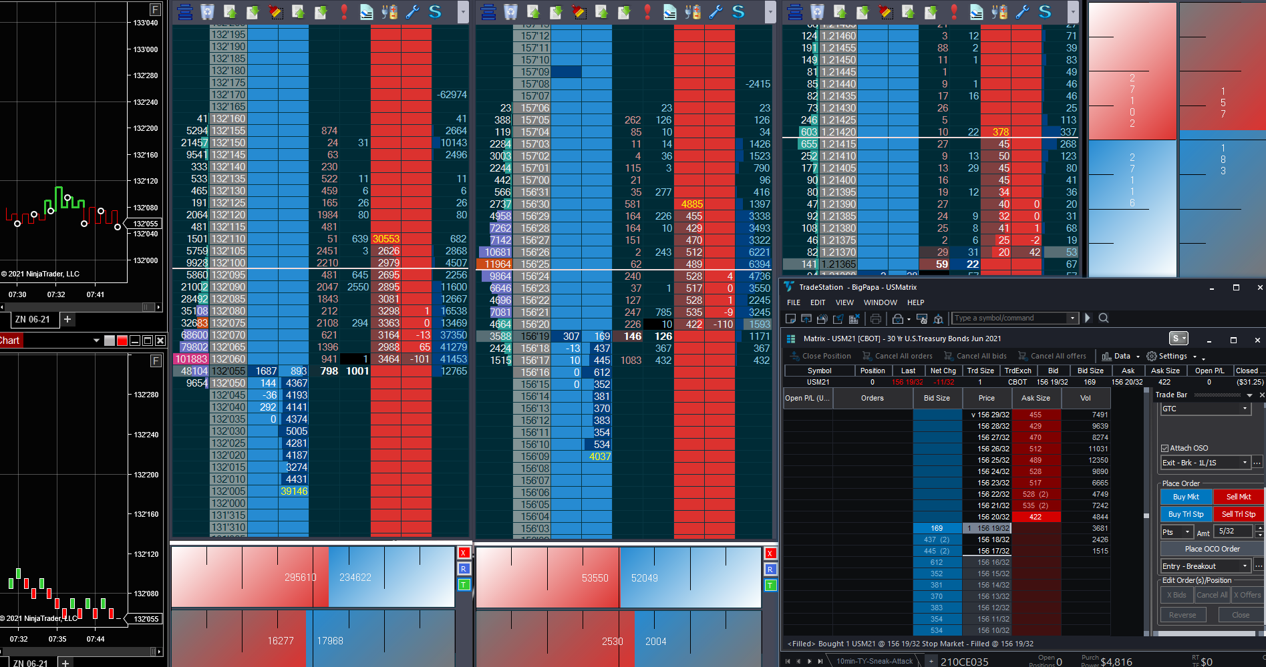Click the red exclamation icon in the first ladder toolbar
Viewport: 1266px width, 667px height.
[344, 11]
